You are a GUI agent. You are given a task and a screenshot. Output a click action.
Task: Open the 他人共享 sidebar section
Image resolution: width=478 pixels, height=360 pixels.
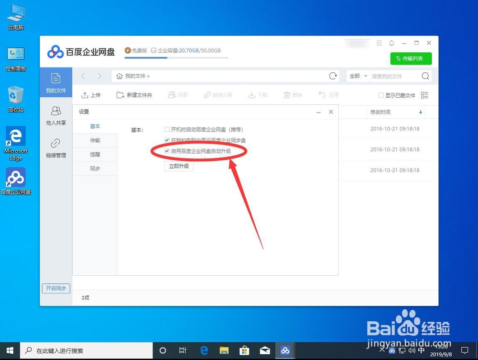56,116
